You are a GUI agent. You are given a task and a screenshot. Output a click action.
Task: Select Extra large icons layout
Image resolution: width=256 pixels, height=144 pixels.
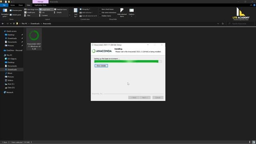click(x=31, y=10)
